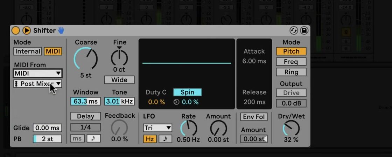
Task: Click the Attack 6.00 ms value
Action: click(x=254, y=61)
